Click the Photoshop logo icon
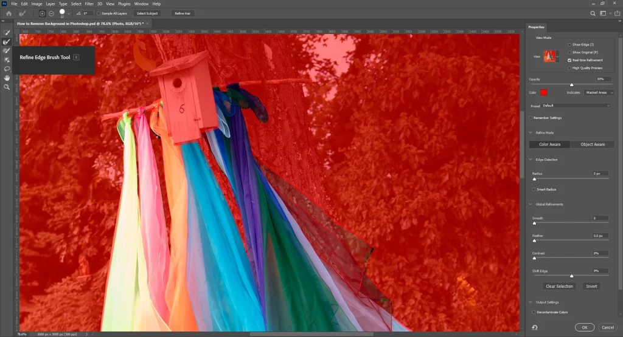The width and height of the screenshot is (623, 337). point(4,4)
